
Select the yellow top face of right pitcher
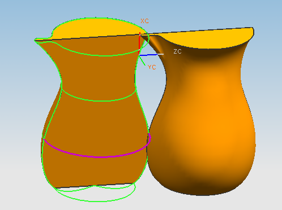coord(208,38)
